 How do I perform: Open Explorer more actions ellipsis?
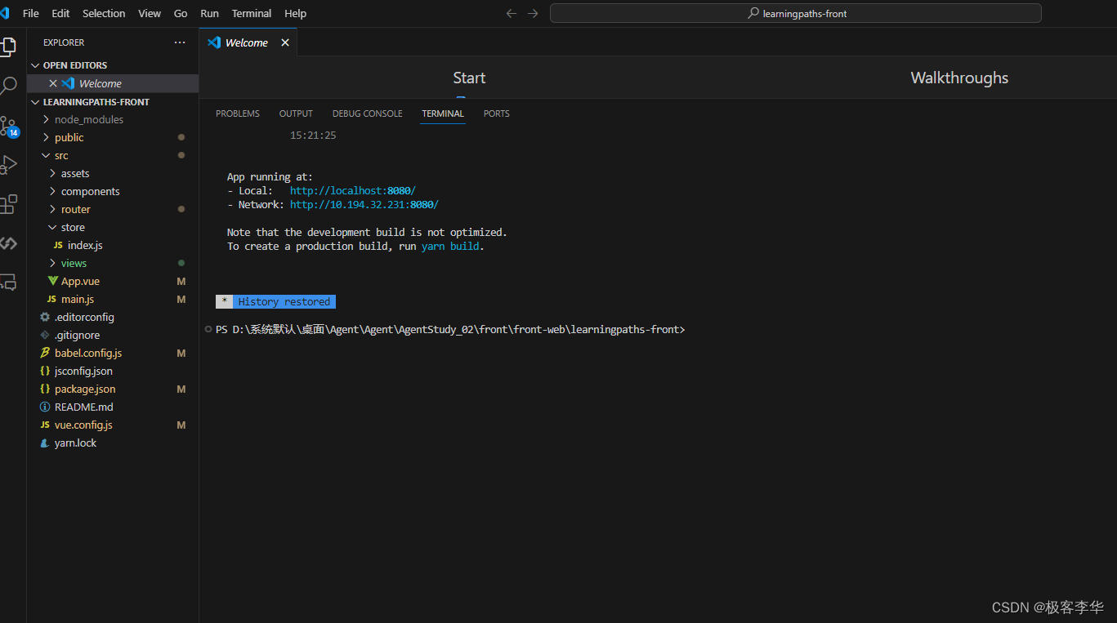tap(180, 42)
